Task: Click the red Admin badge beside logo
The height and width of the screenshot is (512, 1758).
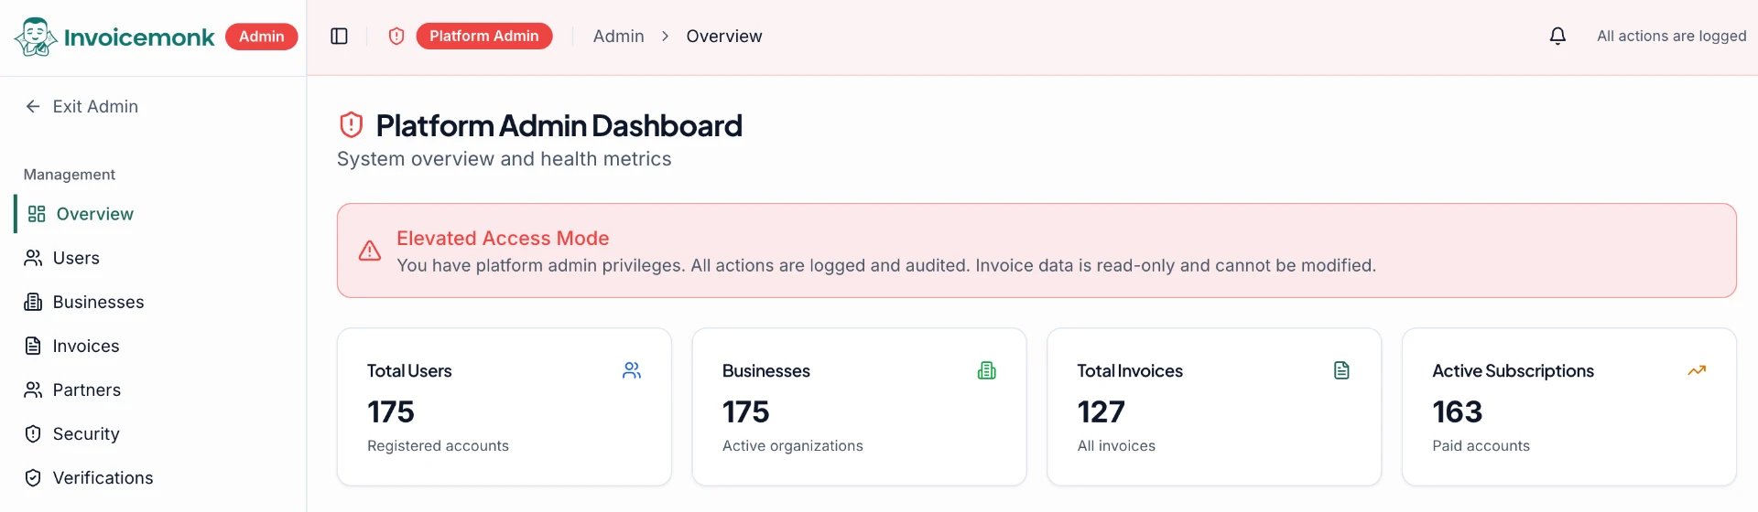Action: click(262, 37)
